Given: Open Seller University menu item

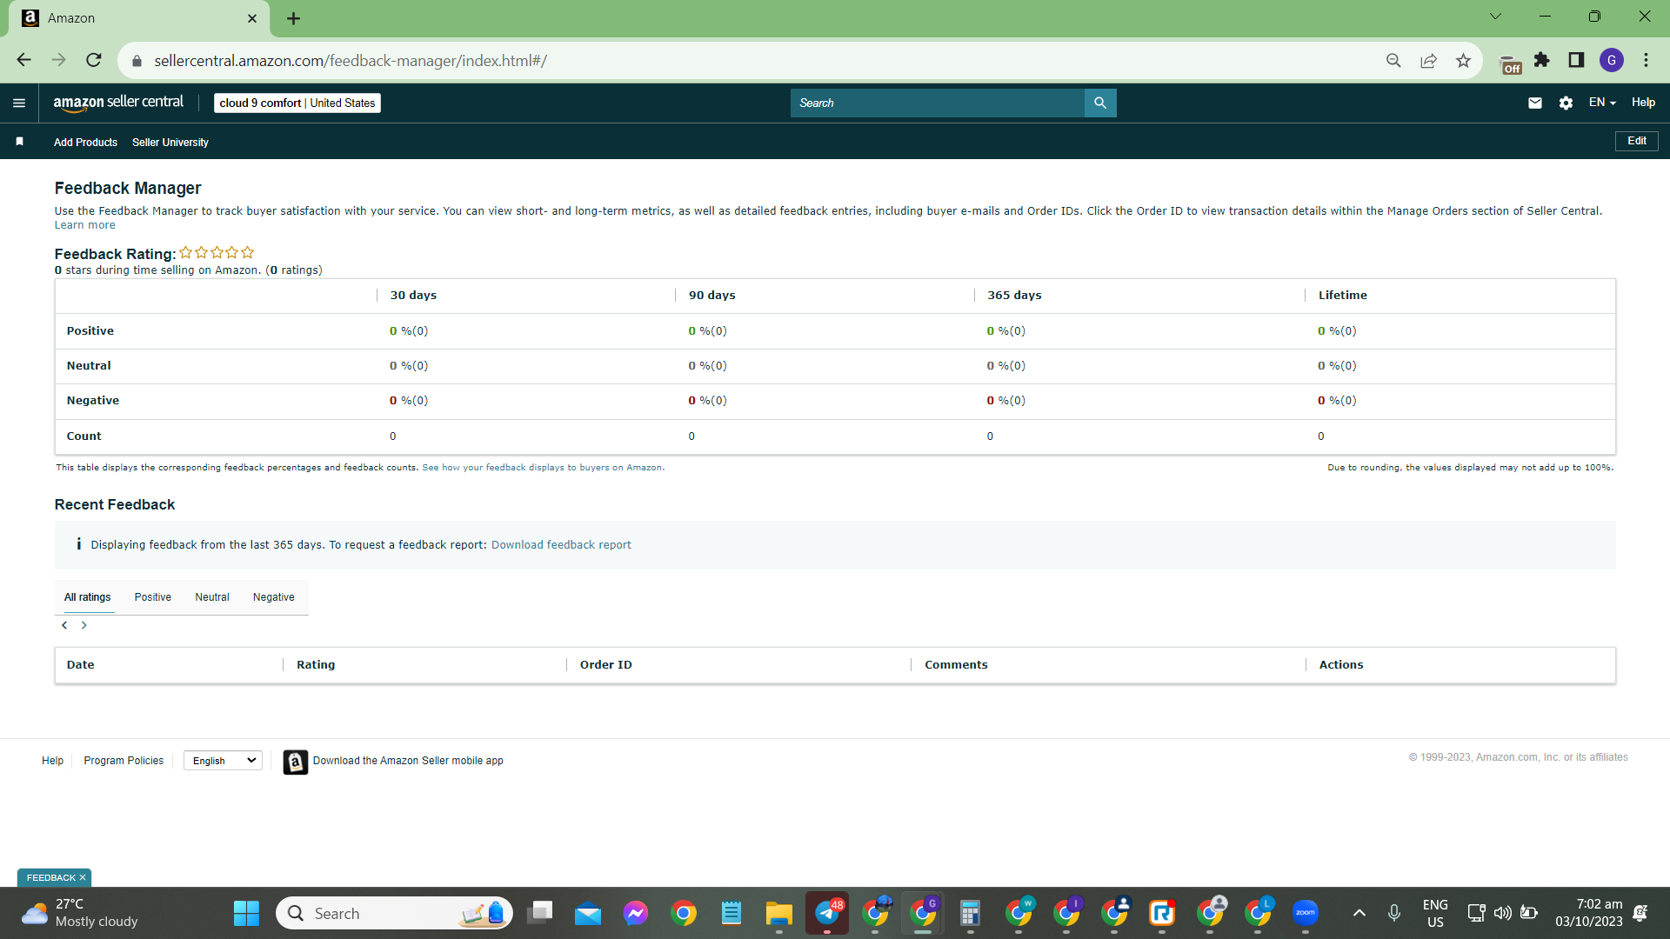Looking at the screenshot, I should pyautogui.click(x=170, y=143).
